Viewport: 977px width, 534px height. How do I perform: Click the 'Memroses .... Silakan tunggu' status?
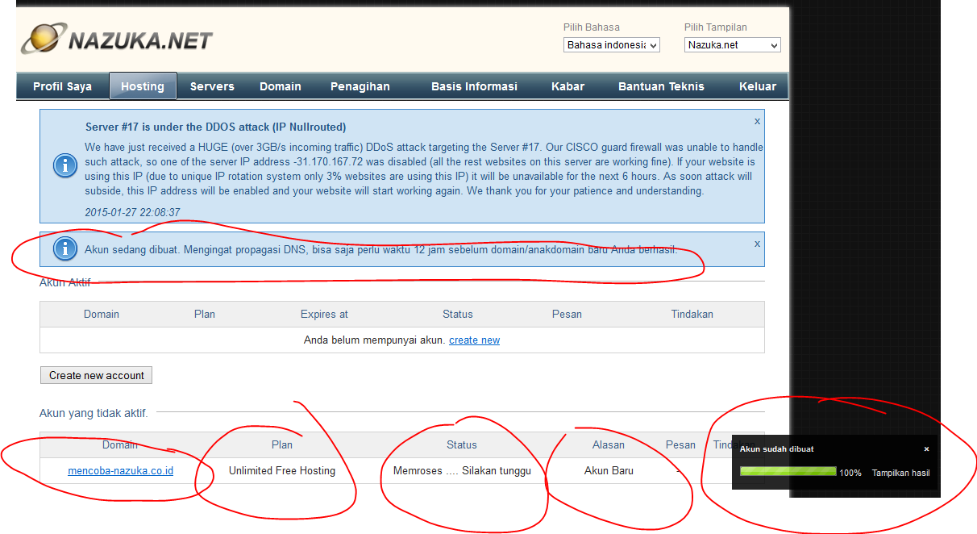pos(462,470)
